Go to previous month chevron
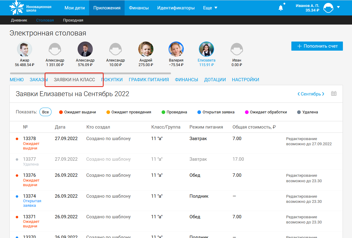The image size is (352, 238). (x=299, y=94)
